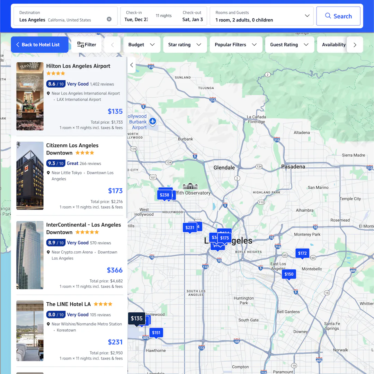Screen dimensions: 374x374
Task: Open Hilton Los Angeles Airport title
Action: (x=78, y=66)
